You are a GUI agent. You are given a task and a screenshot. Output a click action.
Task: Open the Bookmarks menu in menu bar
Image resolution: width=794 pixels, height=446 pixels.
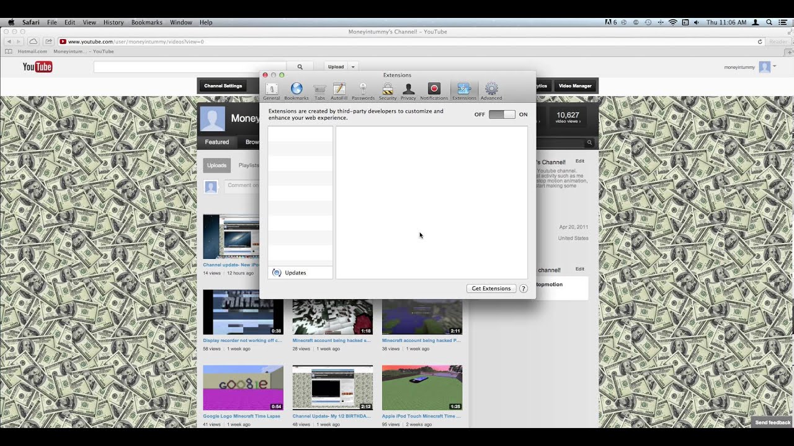coord(147,22)
